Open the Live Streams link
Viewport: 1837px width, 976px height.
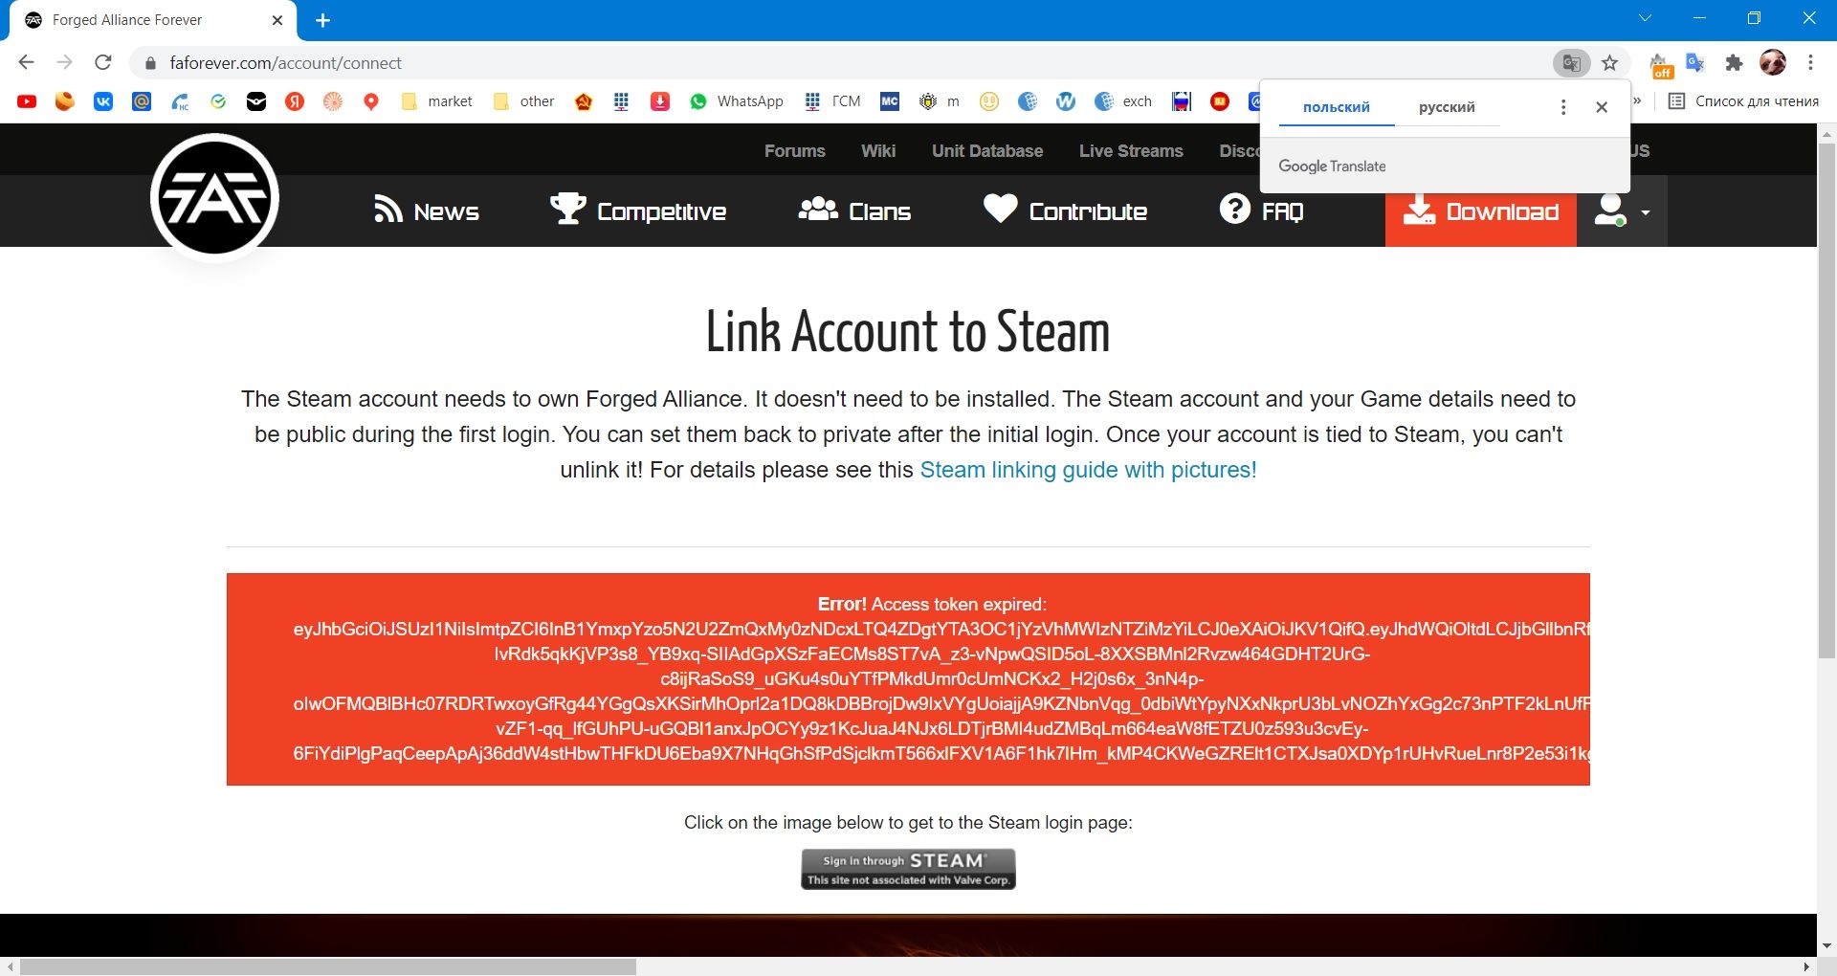pyautogui.click(x=1131, y=151)
